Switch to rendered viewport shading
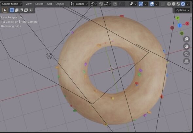Screen dimensions: 193x133 coord(183,4)
